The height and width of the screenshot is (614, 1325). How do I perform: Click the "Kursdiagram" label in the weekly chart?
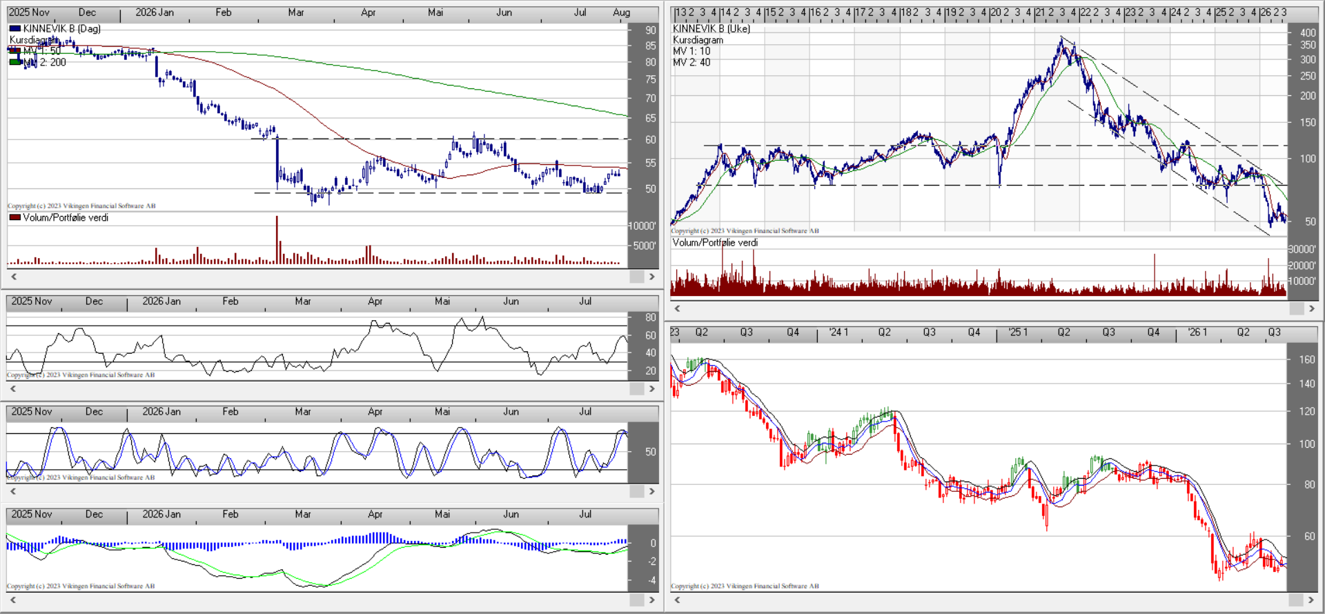pos(698,40)
